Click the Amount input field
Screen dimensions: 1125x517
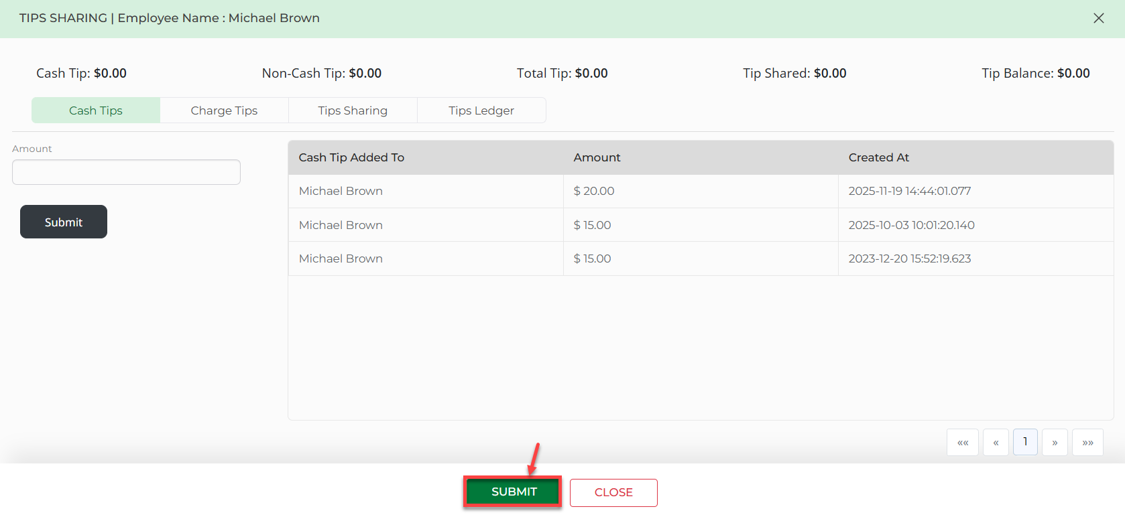tap(126, 172)
